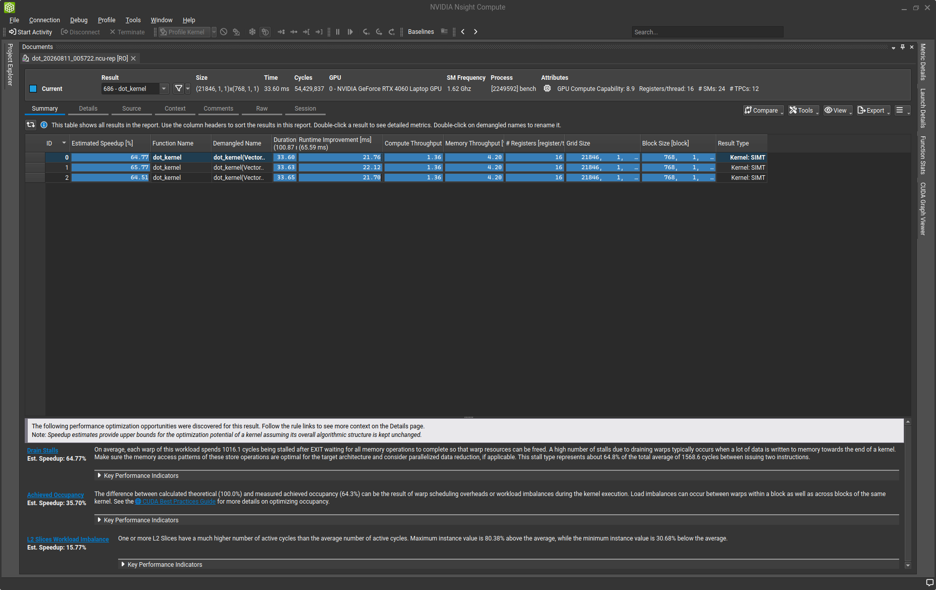Select the result row with ID 2
936x590 pixels.
pyautogui.click(x=396, y=178)
